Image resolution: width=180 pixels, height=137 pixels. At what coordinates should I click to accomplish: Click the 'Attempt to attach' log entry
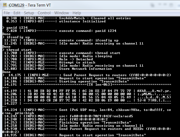[x=77, y=62]
